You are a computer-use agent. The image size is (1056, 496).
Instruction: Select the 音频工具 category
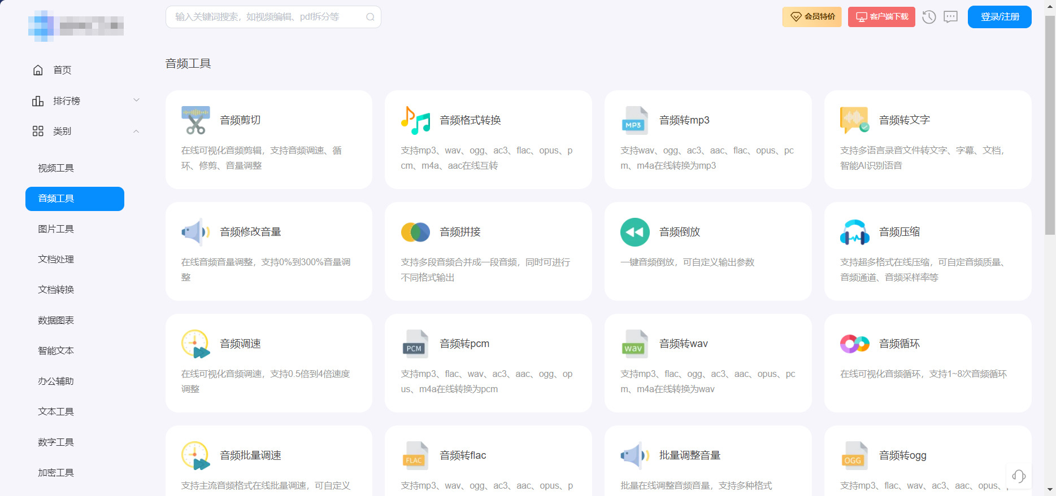point(75,199)
